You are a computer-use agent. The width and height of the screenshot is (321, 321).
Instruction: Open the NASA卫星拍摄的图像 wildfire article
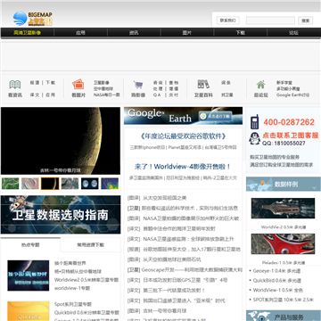coord(191,218)
